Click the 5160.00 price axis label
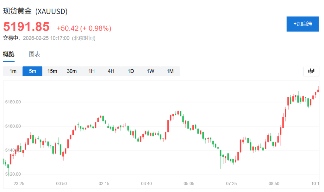Screen dimensions: 324x192 tap(13, 126)
